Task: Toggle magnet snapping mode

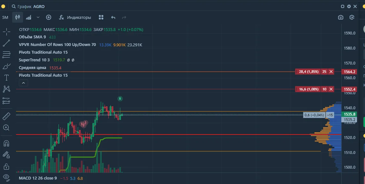Action: pos(6,143)
